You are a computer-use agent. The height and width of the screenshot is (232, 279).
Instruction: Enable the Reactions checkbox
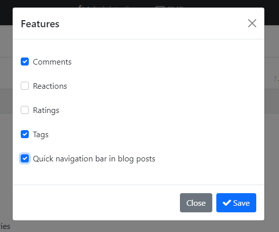(x=25, y=86)
